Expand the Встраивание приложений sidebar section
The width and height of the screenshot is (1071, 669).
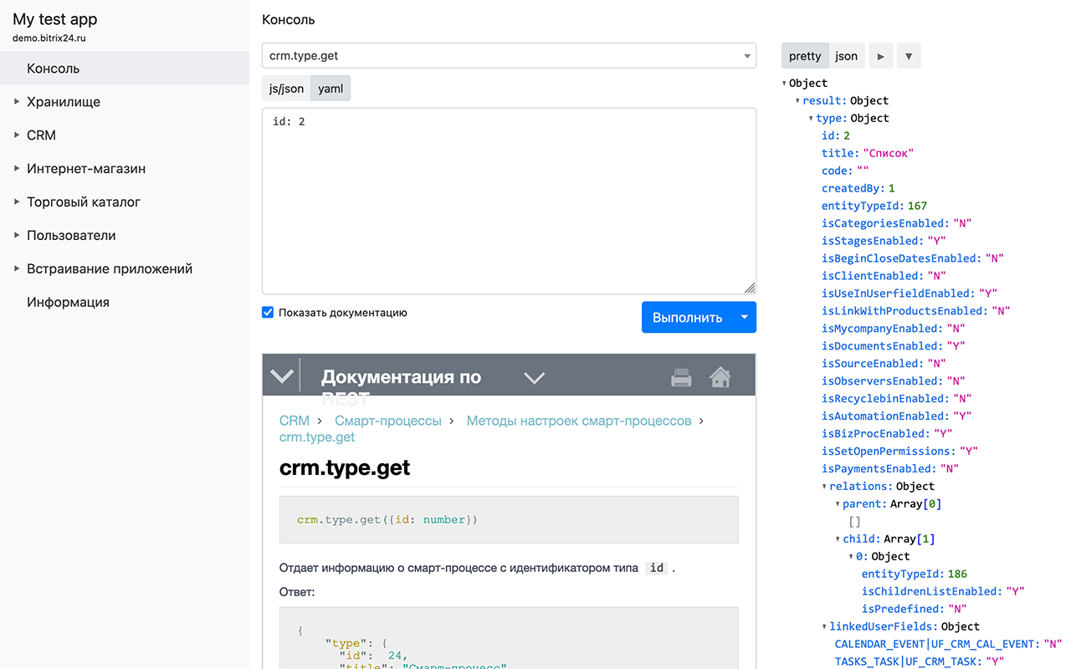tap(16, 268)
